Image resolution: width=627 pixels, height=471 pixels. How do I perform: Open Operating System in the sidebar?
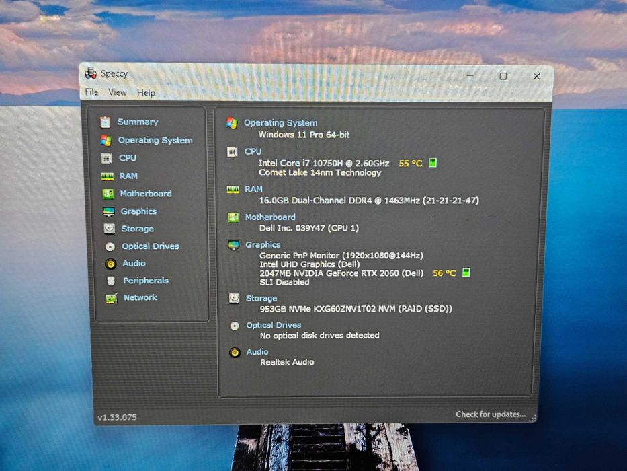tap(155, 140)
